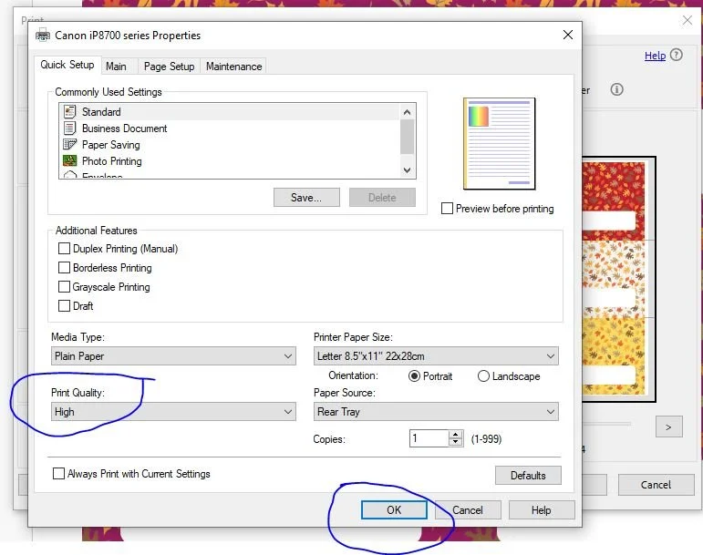
Task: Open the Media Type dropdown
Action: click(x=173, y=356)
